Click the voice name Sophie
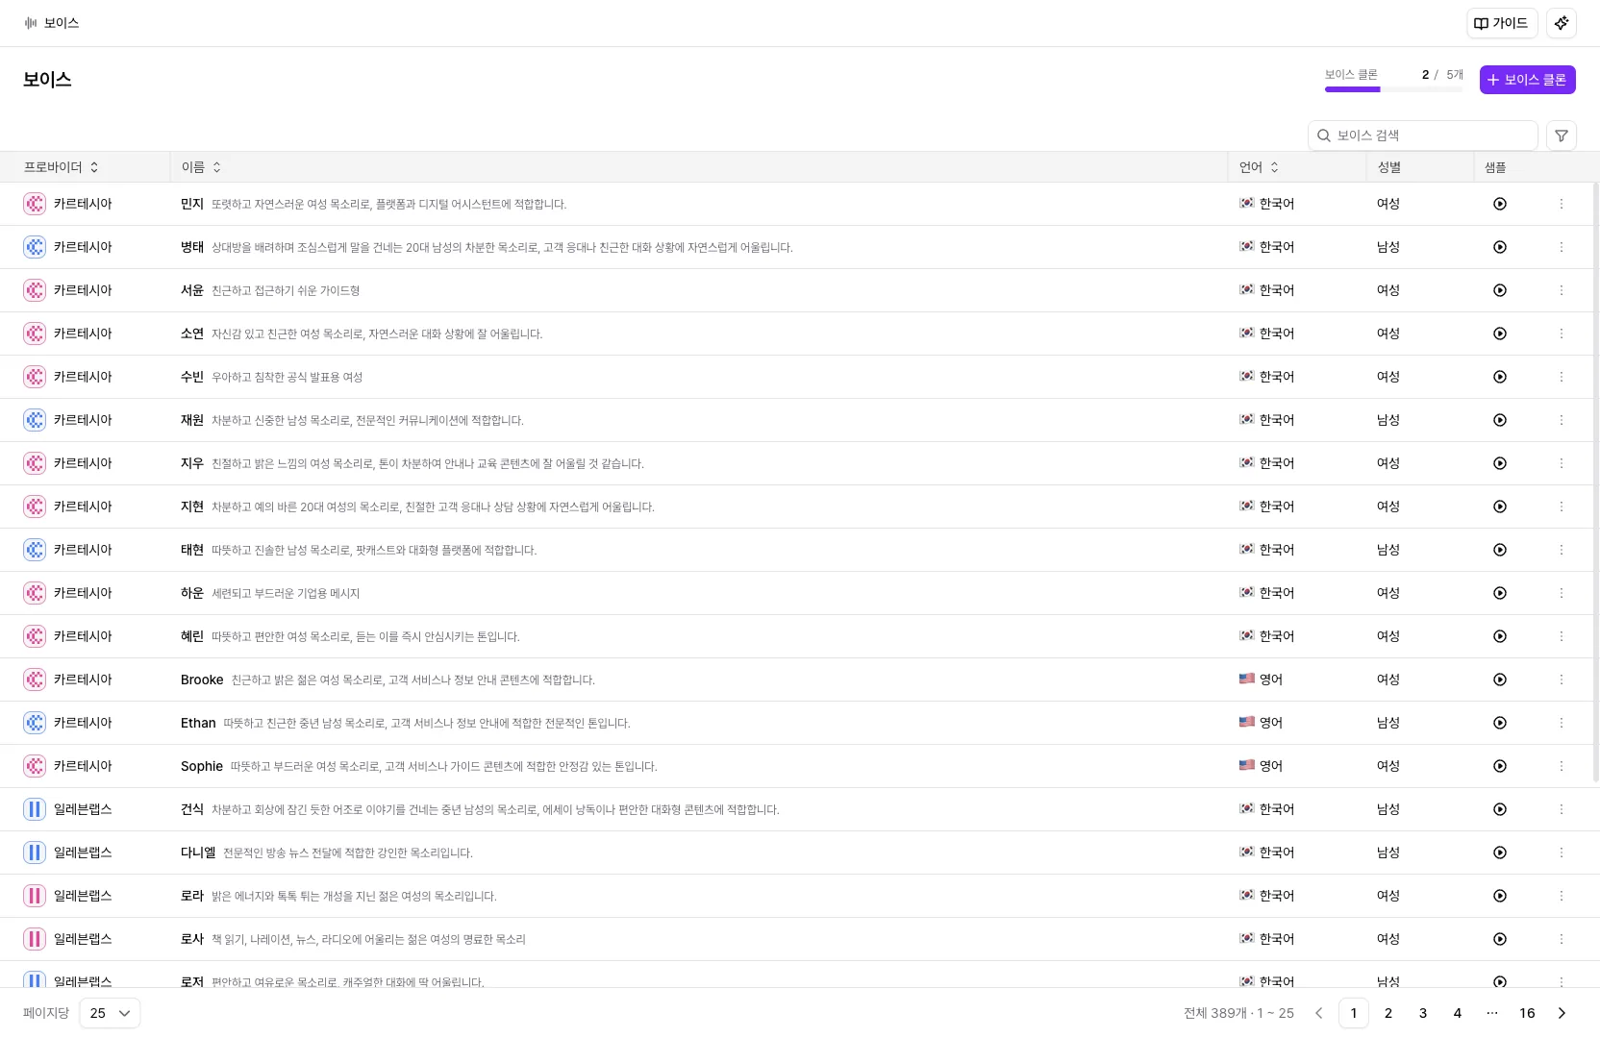The image size is (1600, 1038). click(202, 766)
